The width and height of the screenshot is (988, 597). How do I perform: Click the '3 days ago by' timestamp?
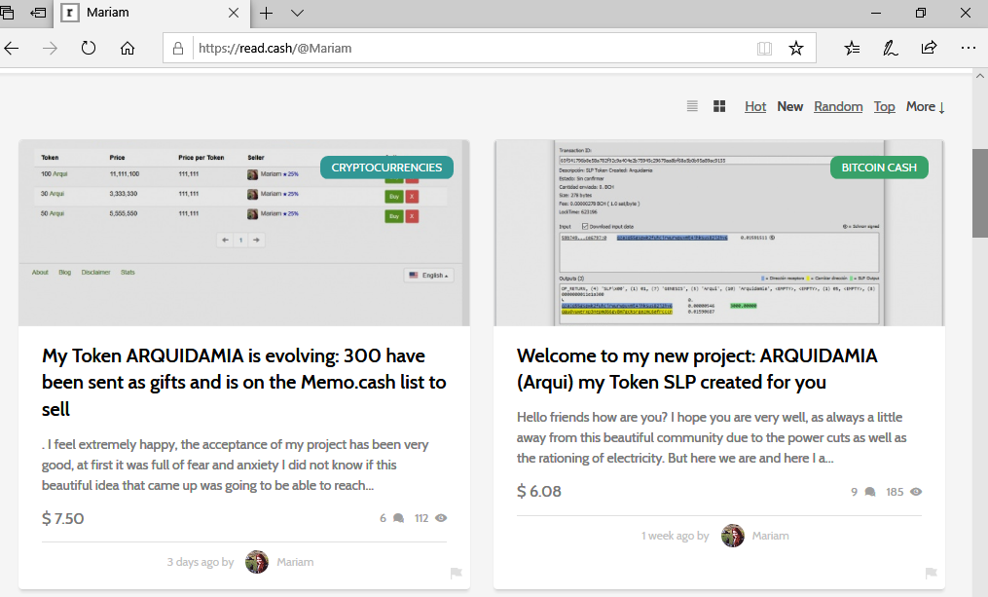[201, 562]
